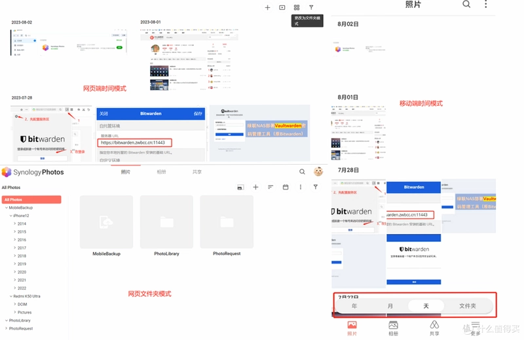Collapse the MobileBackup tree node
The height and width of the screenshot is (340, 524).
(7, 207)
